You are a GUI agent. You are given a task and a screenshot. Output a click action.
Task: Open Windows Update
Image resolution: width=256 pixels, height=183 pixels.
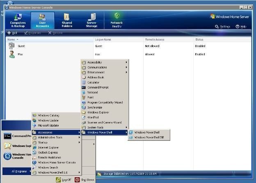coord(56,120)
